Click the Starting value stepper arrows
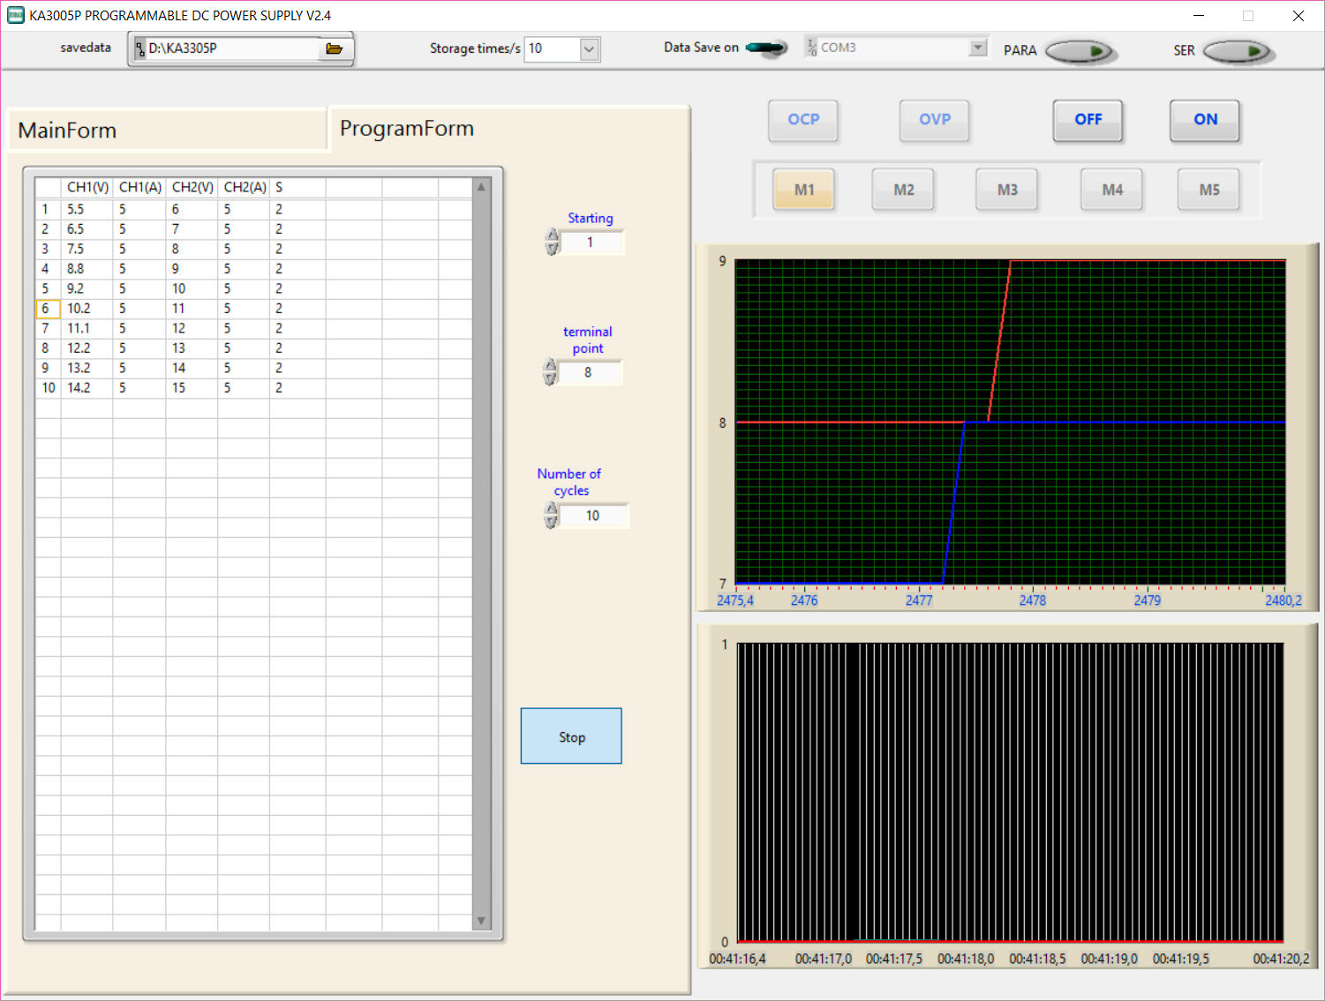This screenshot has width=1325, height=1001. 552,242
